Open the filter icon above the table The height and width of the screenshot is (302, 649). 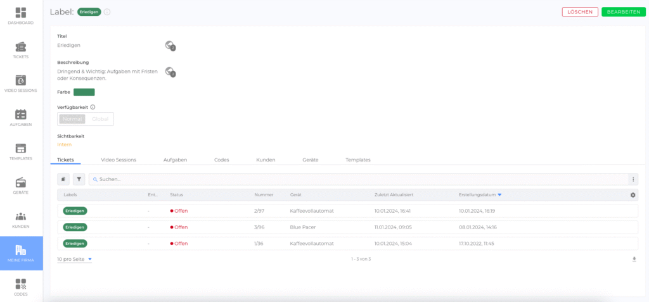click(79, 179)
